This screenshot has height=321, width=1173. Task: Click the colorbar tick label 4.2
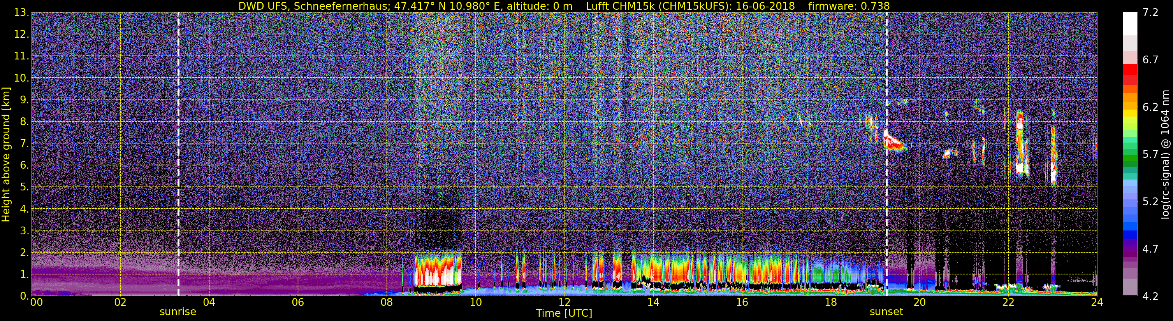point(1150,297)
